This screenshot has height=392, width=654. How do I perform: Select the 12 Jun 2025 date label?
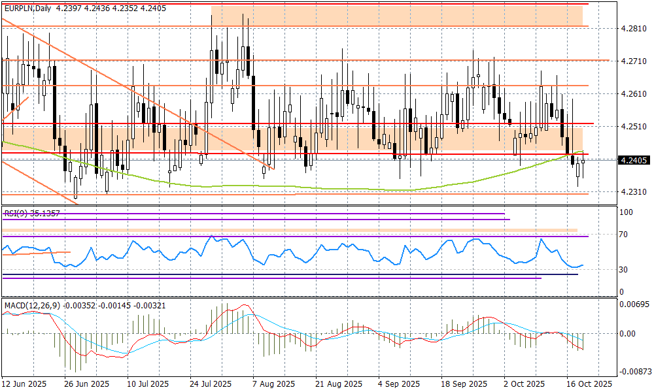coord(24,384)
